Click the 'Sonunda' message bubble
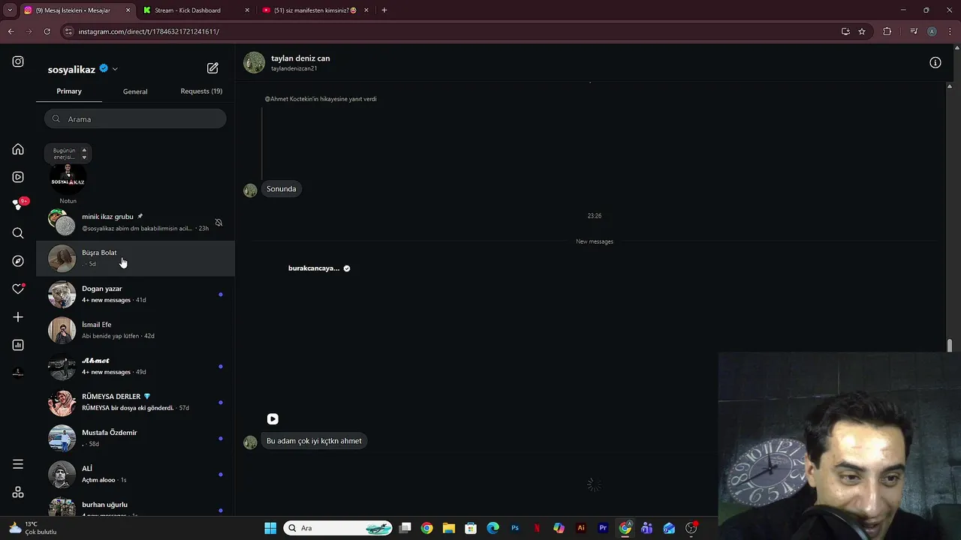 tap(282, 189)
